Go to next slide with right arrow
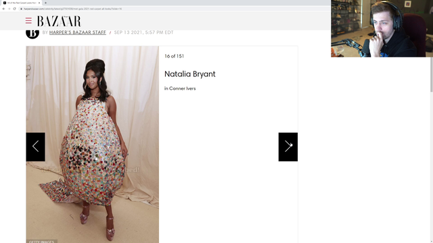433x243 pixels. pyautogui.click(x=288, y=147)
